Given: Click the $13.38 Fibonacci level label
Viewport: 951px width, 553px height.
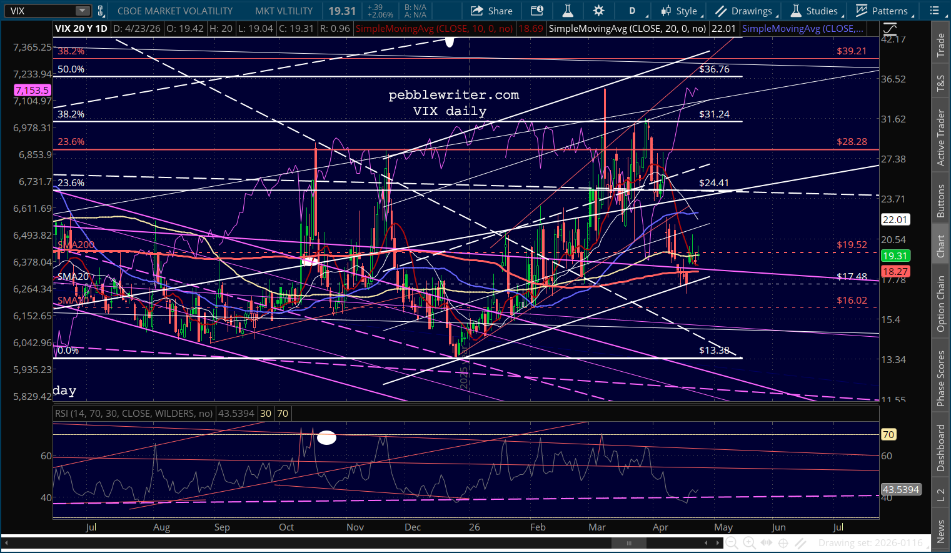Looking at the screenshot, I should (x=714, y=351).
